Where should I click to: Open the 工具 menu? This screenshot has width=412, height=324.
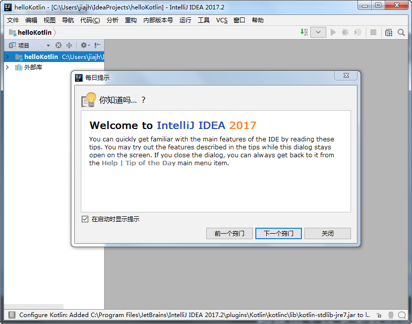204,20
